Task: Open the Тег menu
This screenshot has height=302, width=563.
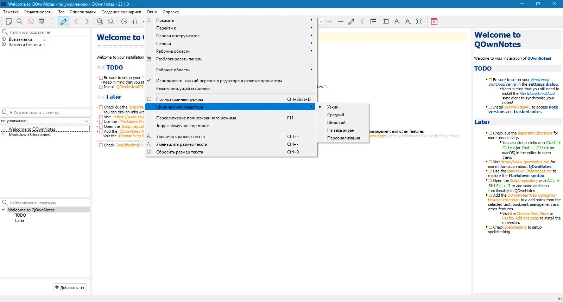Action: [x=61, y=12]
